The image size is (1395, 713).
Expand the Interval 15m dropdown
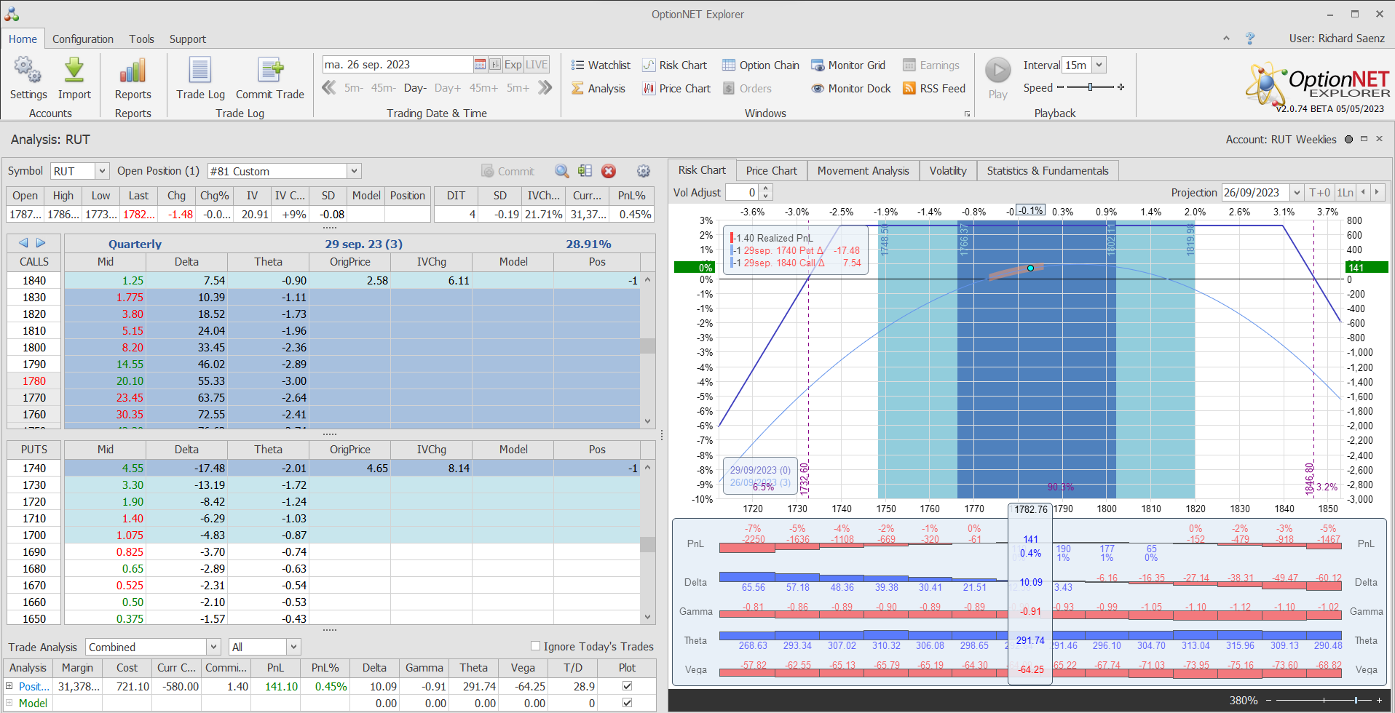coord(1099,65)
